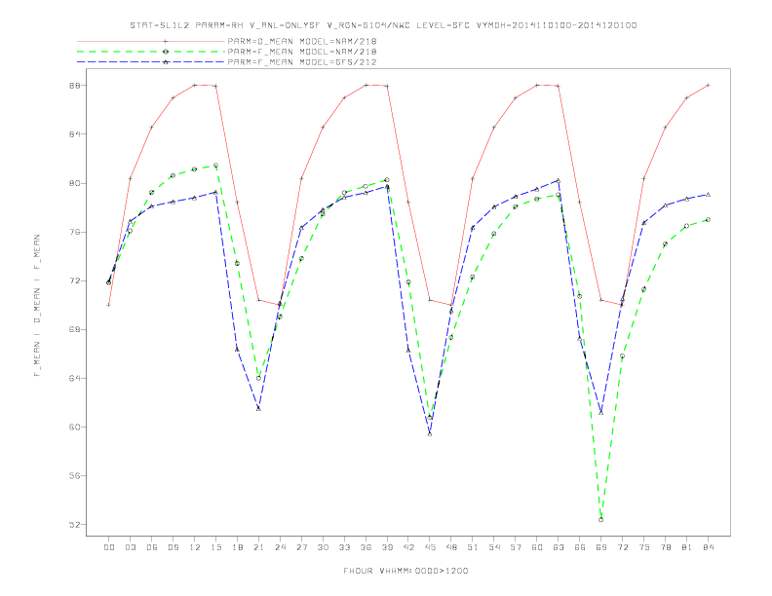Click x-axis tick label 72
The width and height of the screenshot is (772, 596).
point(623,547)
